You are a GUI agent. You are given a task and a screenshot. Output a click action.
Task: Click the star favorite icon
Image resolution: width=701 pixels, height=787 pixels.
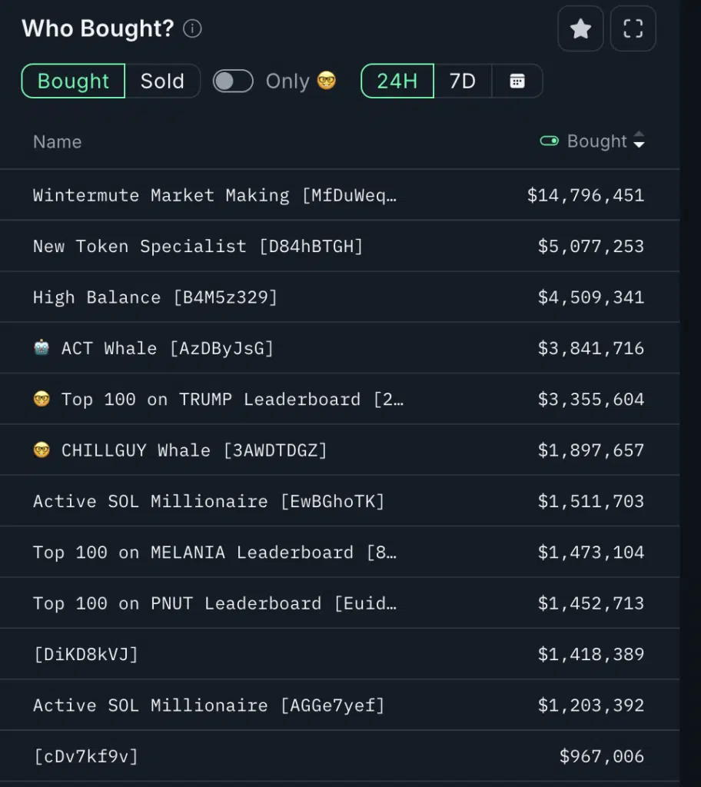click(580, 29)
